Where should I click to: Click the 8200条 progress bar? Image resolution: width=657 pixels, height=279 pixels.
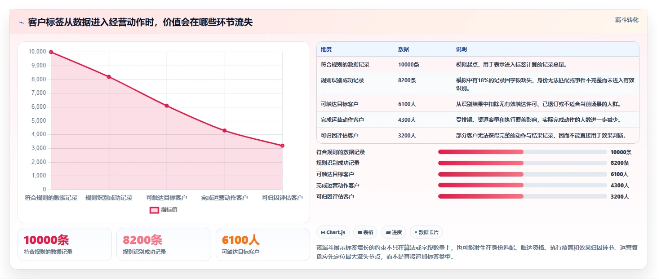[x=522, y=163]
